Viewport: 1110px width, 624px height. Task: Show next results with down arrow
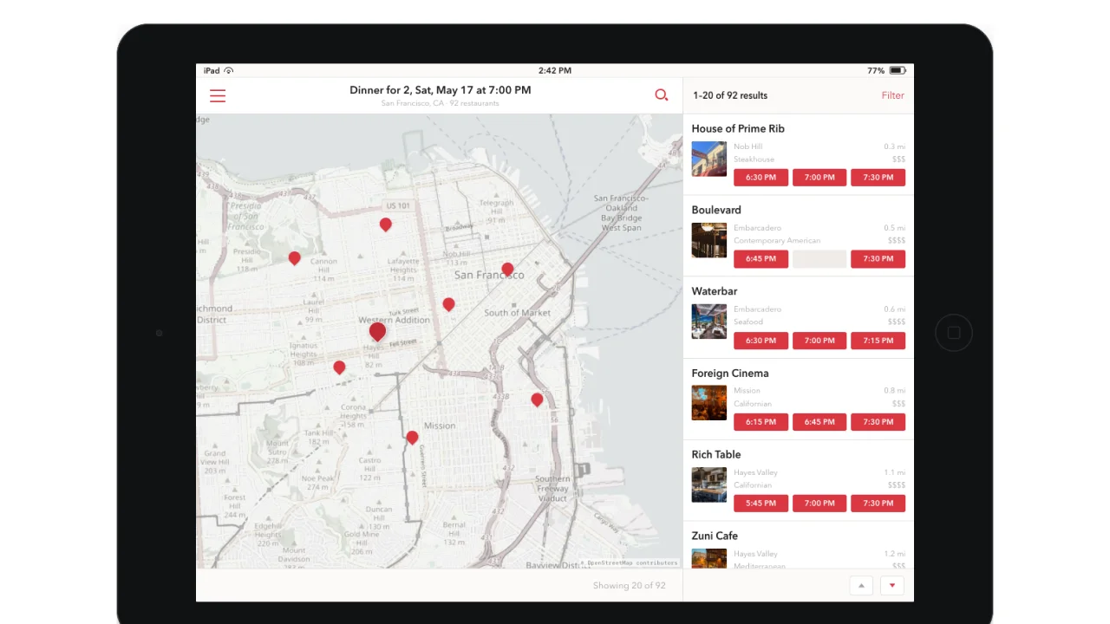tap(892, 586)
